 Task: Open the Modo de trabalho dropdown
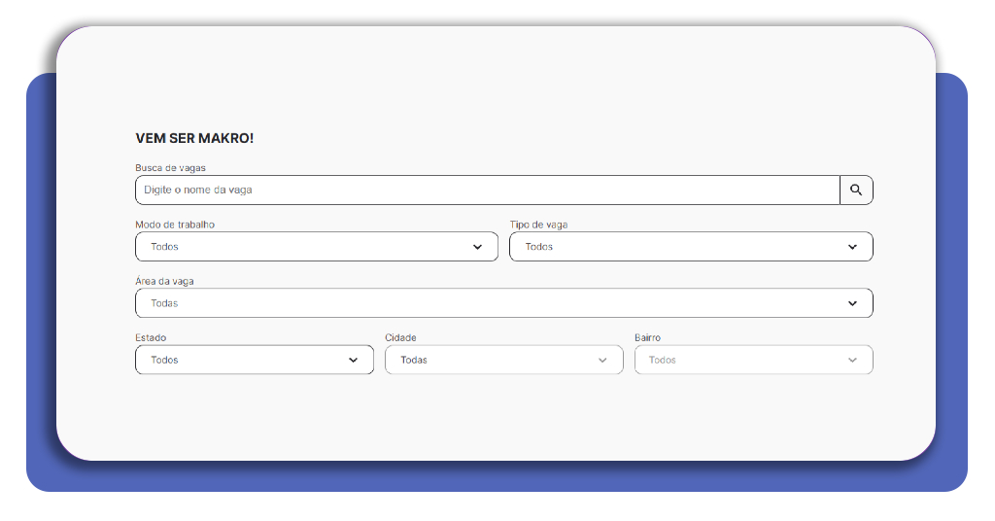click(317, 246)
